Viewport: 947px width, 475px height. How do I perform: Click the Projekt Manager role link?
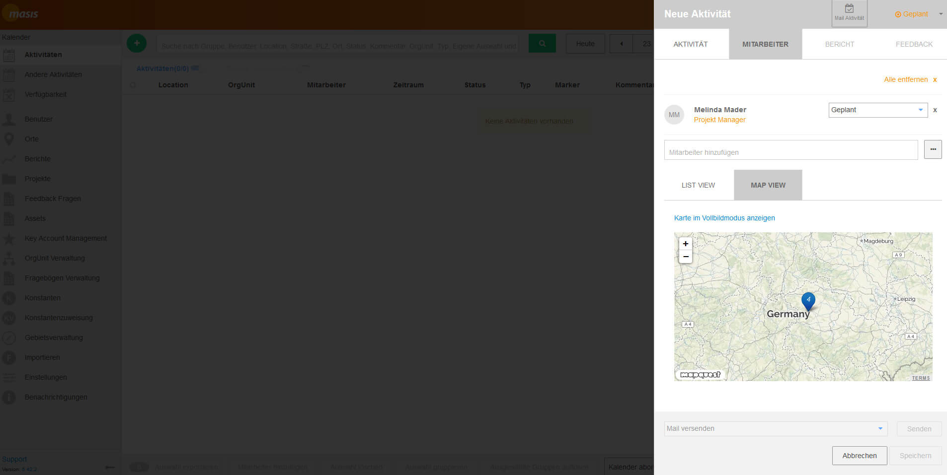[x=719, y=120]
